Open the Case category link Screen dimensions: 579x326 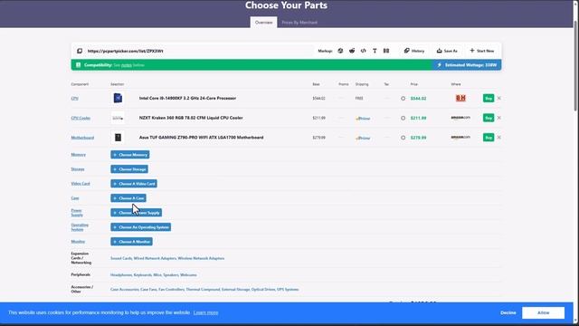(x=74, y=198)
